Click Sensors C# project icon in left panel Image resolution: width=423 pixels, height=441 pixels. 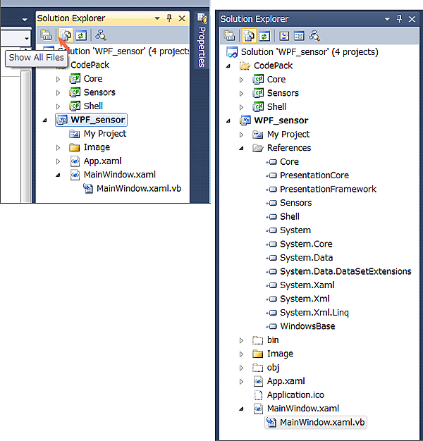[75, 92]
